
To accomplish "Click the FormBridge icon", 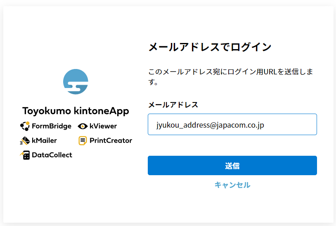I will [x=25, y=126].
